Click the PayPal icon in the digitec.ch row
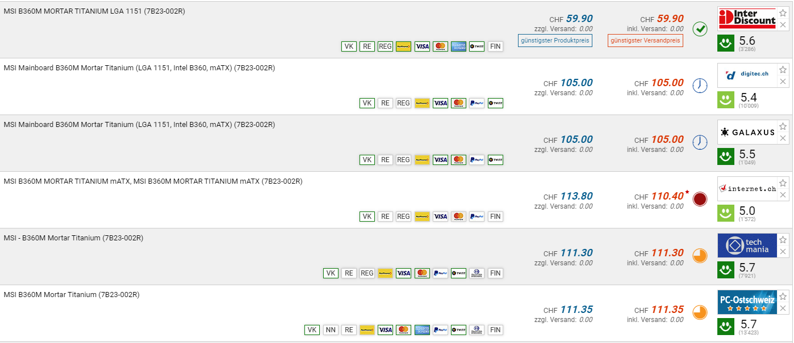 [477, 103]
